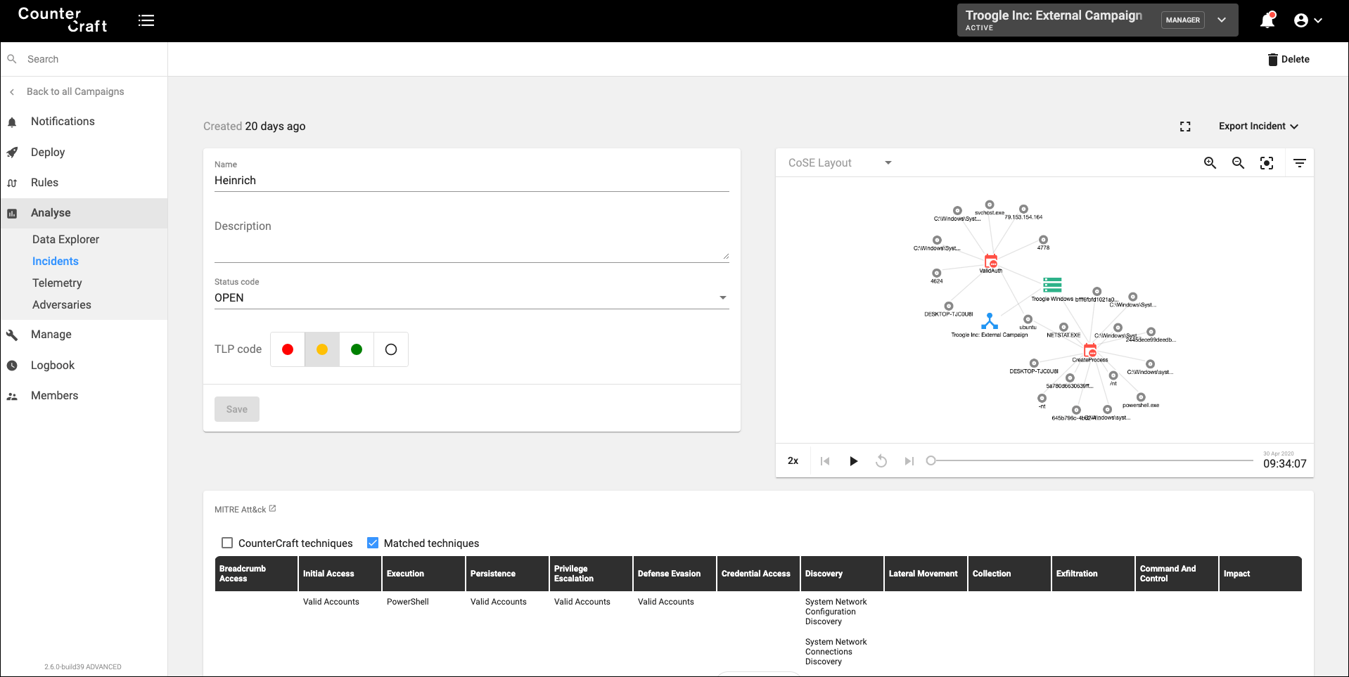Screen dimensions: 1349x677
Task: Select the green TLP code
Action: [357, 349]
